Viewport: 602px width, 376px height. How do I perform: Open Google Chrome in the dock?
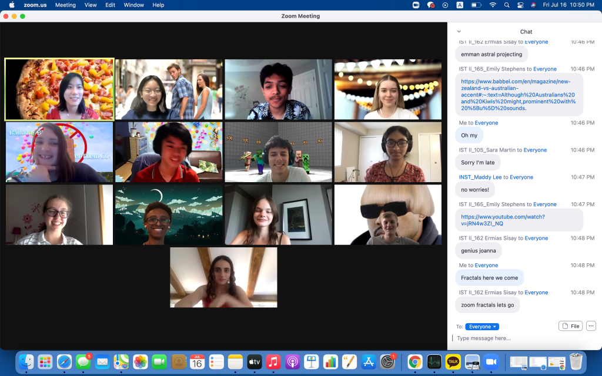414,362
